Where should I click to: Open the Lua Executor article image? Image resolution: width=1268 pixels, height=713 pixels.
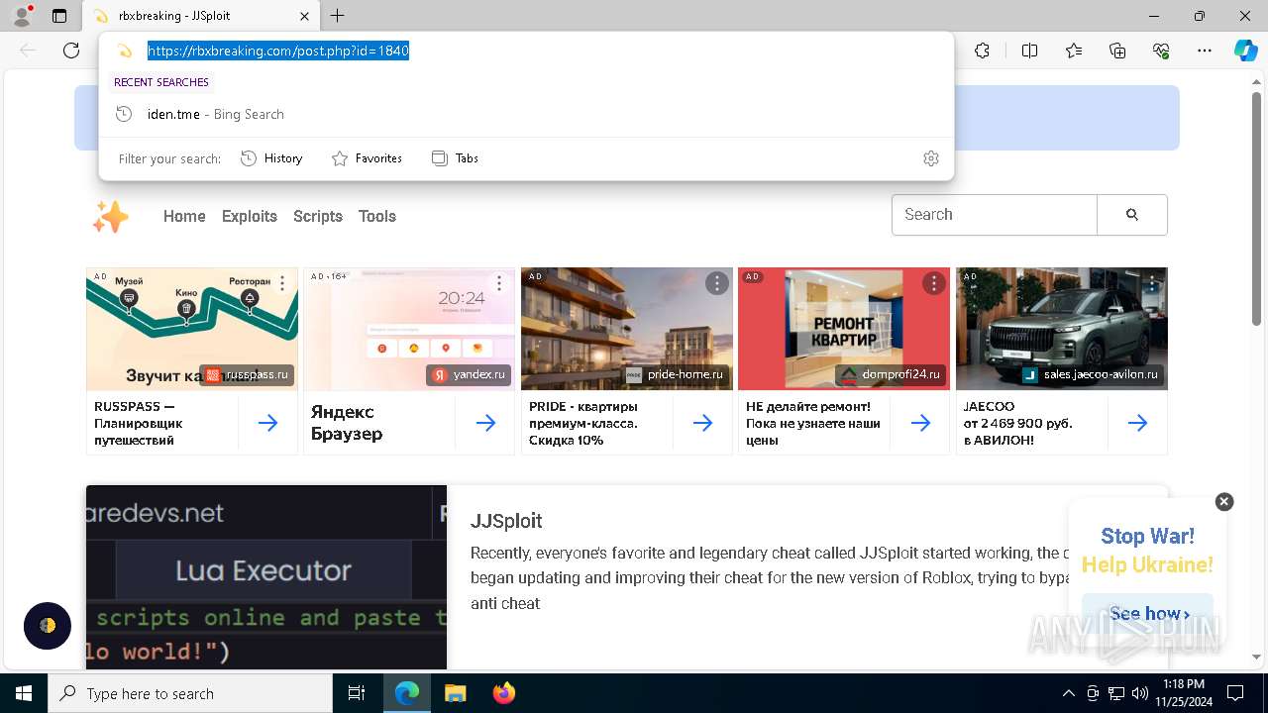[266, 577]
